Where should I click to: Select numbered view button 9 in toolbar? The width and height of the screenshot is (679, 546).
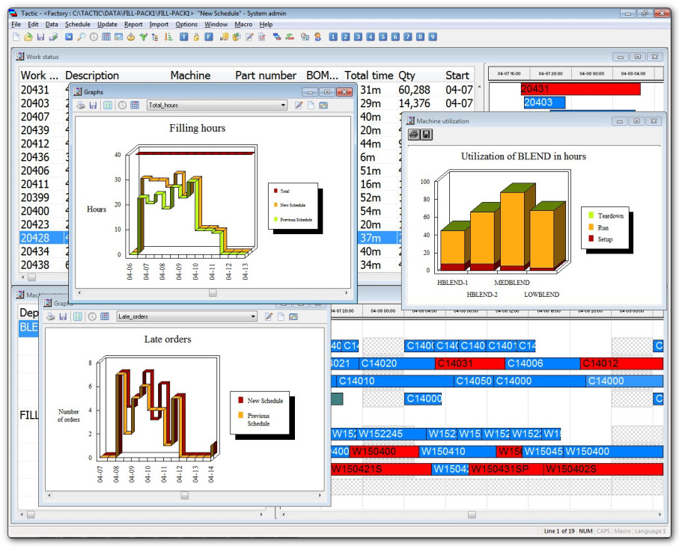[x=432, y=37]
